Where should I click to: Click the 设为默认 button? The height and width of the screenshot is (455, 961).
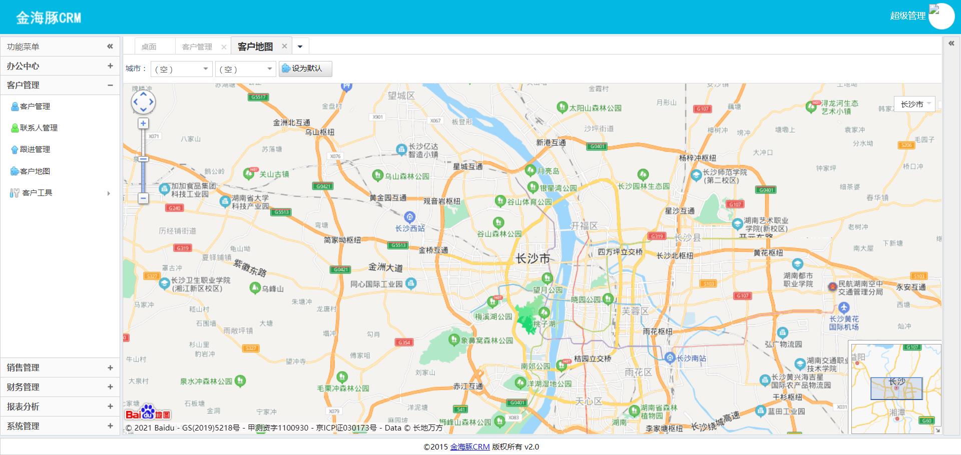(x=305, y=68)
